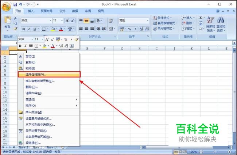Toggle Italic in the ribbon font group
This screenshot has width=237, height=155.
(29, 29)
